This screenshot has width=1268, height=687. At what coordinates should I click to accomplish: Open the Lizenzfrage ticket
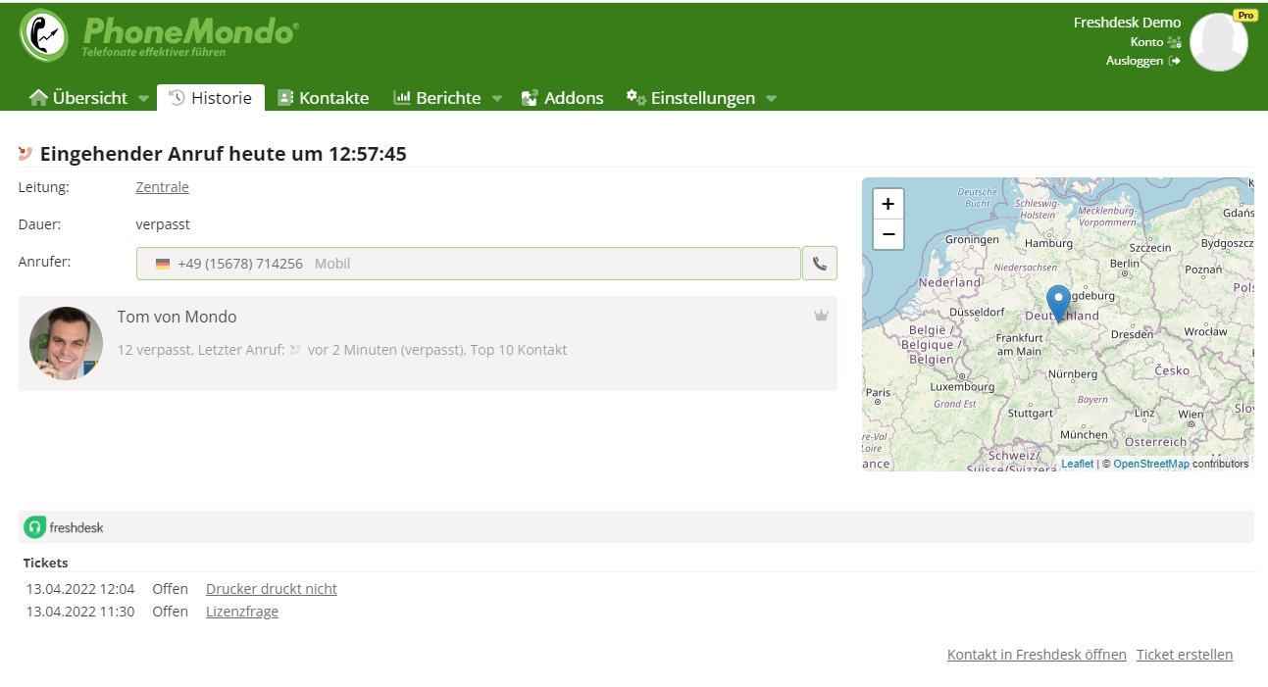(x=241, y=612)
